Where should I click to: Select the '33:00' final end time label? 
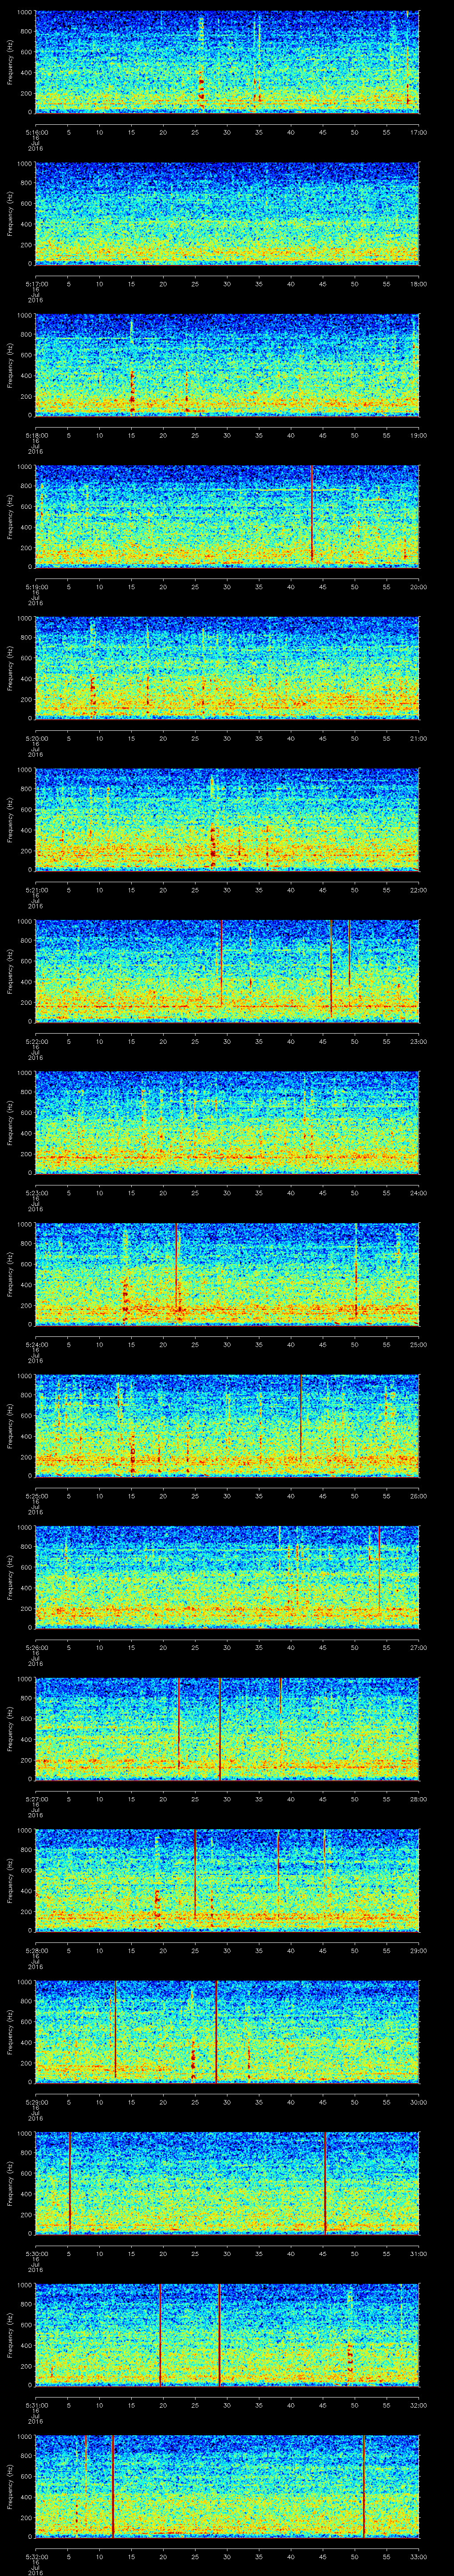pyautogui.click(x=419, y=2557)
